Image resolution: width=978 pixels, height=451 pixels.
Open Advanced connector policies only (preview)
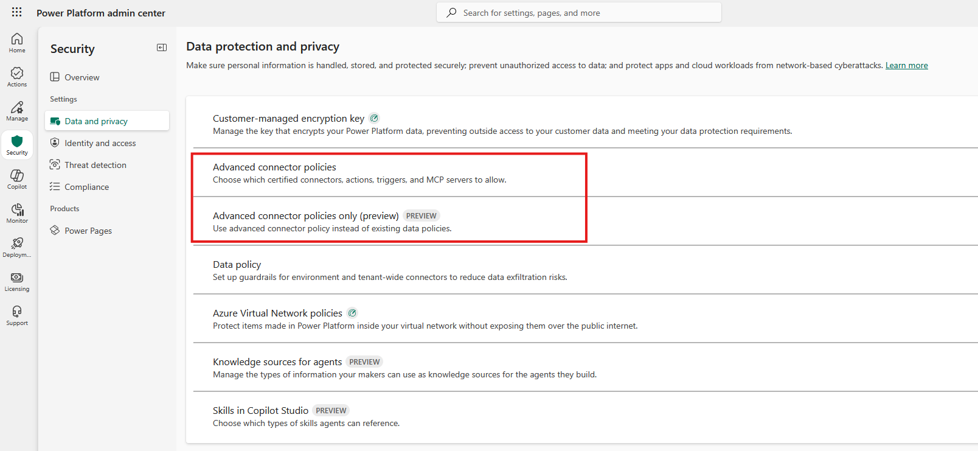305,215
